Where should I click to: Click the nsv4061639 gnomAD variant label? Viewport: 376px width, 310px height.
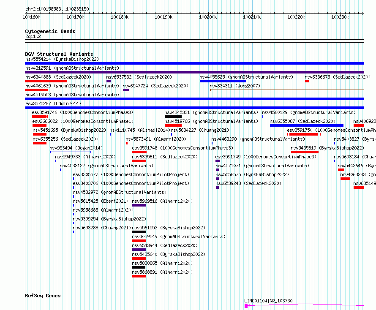click(x=72, y=86)
